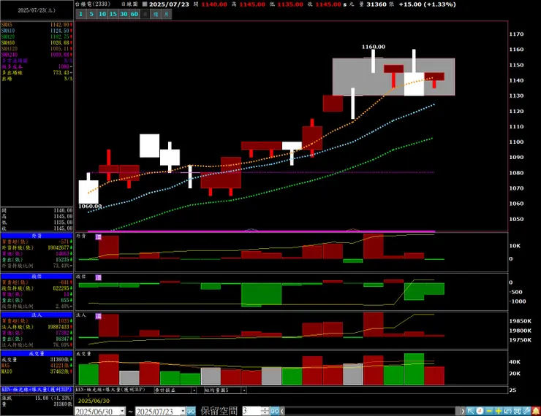Viewport: 541px width, 416px height.
Task: Click the 1160.00 high price label on chart
Action: (x=374, y=47)
